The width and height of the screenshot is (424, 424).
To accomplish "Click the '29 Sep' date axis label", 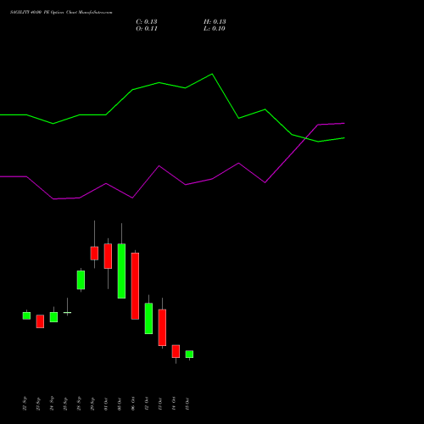I will [92, 404].
